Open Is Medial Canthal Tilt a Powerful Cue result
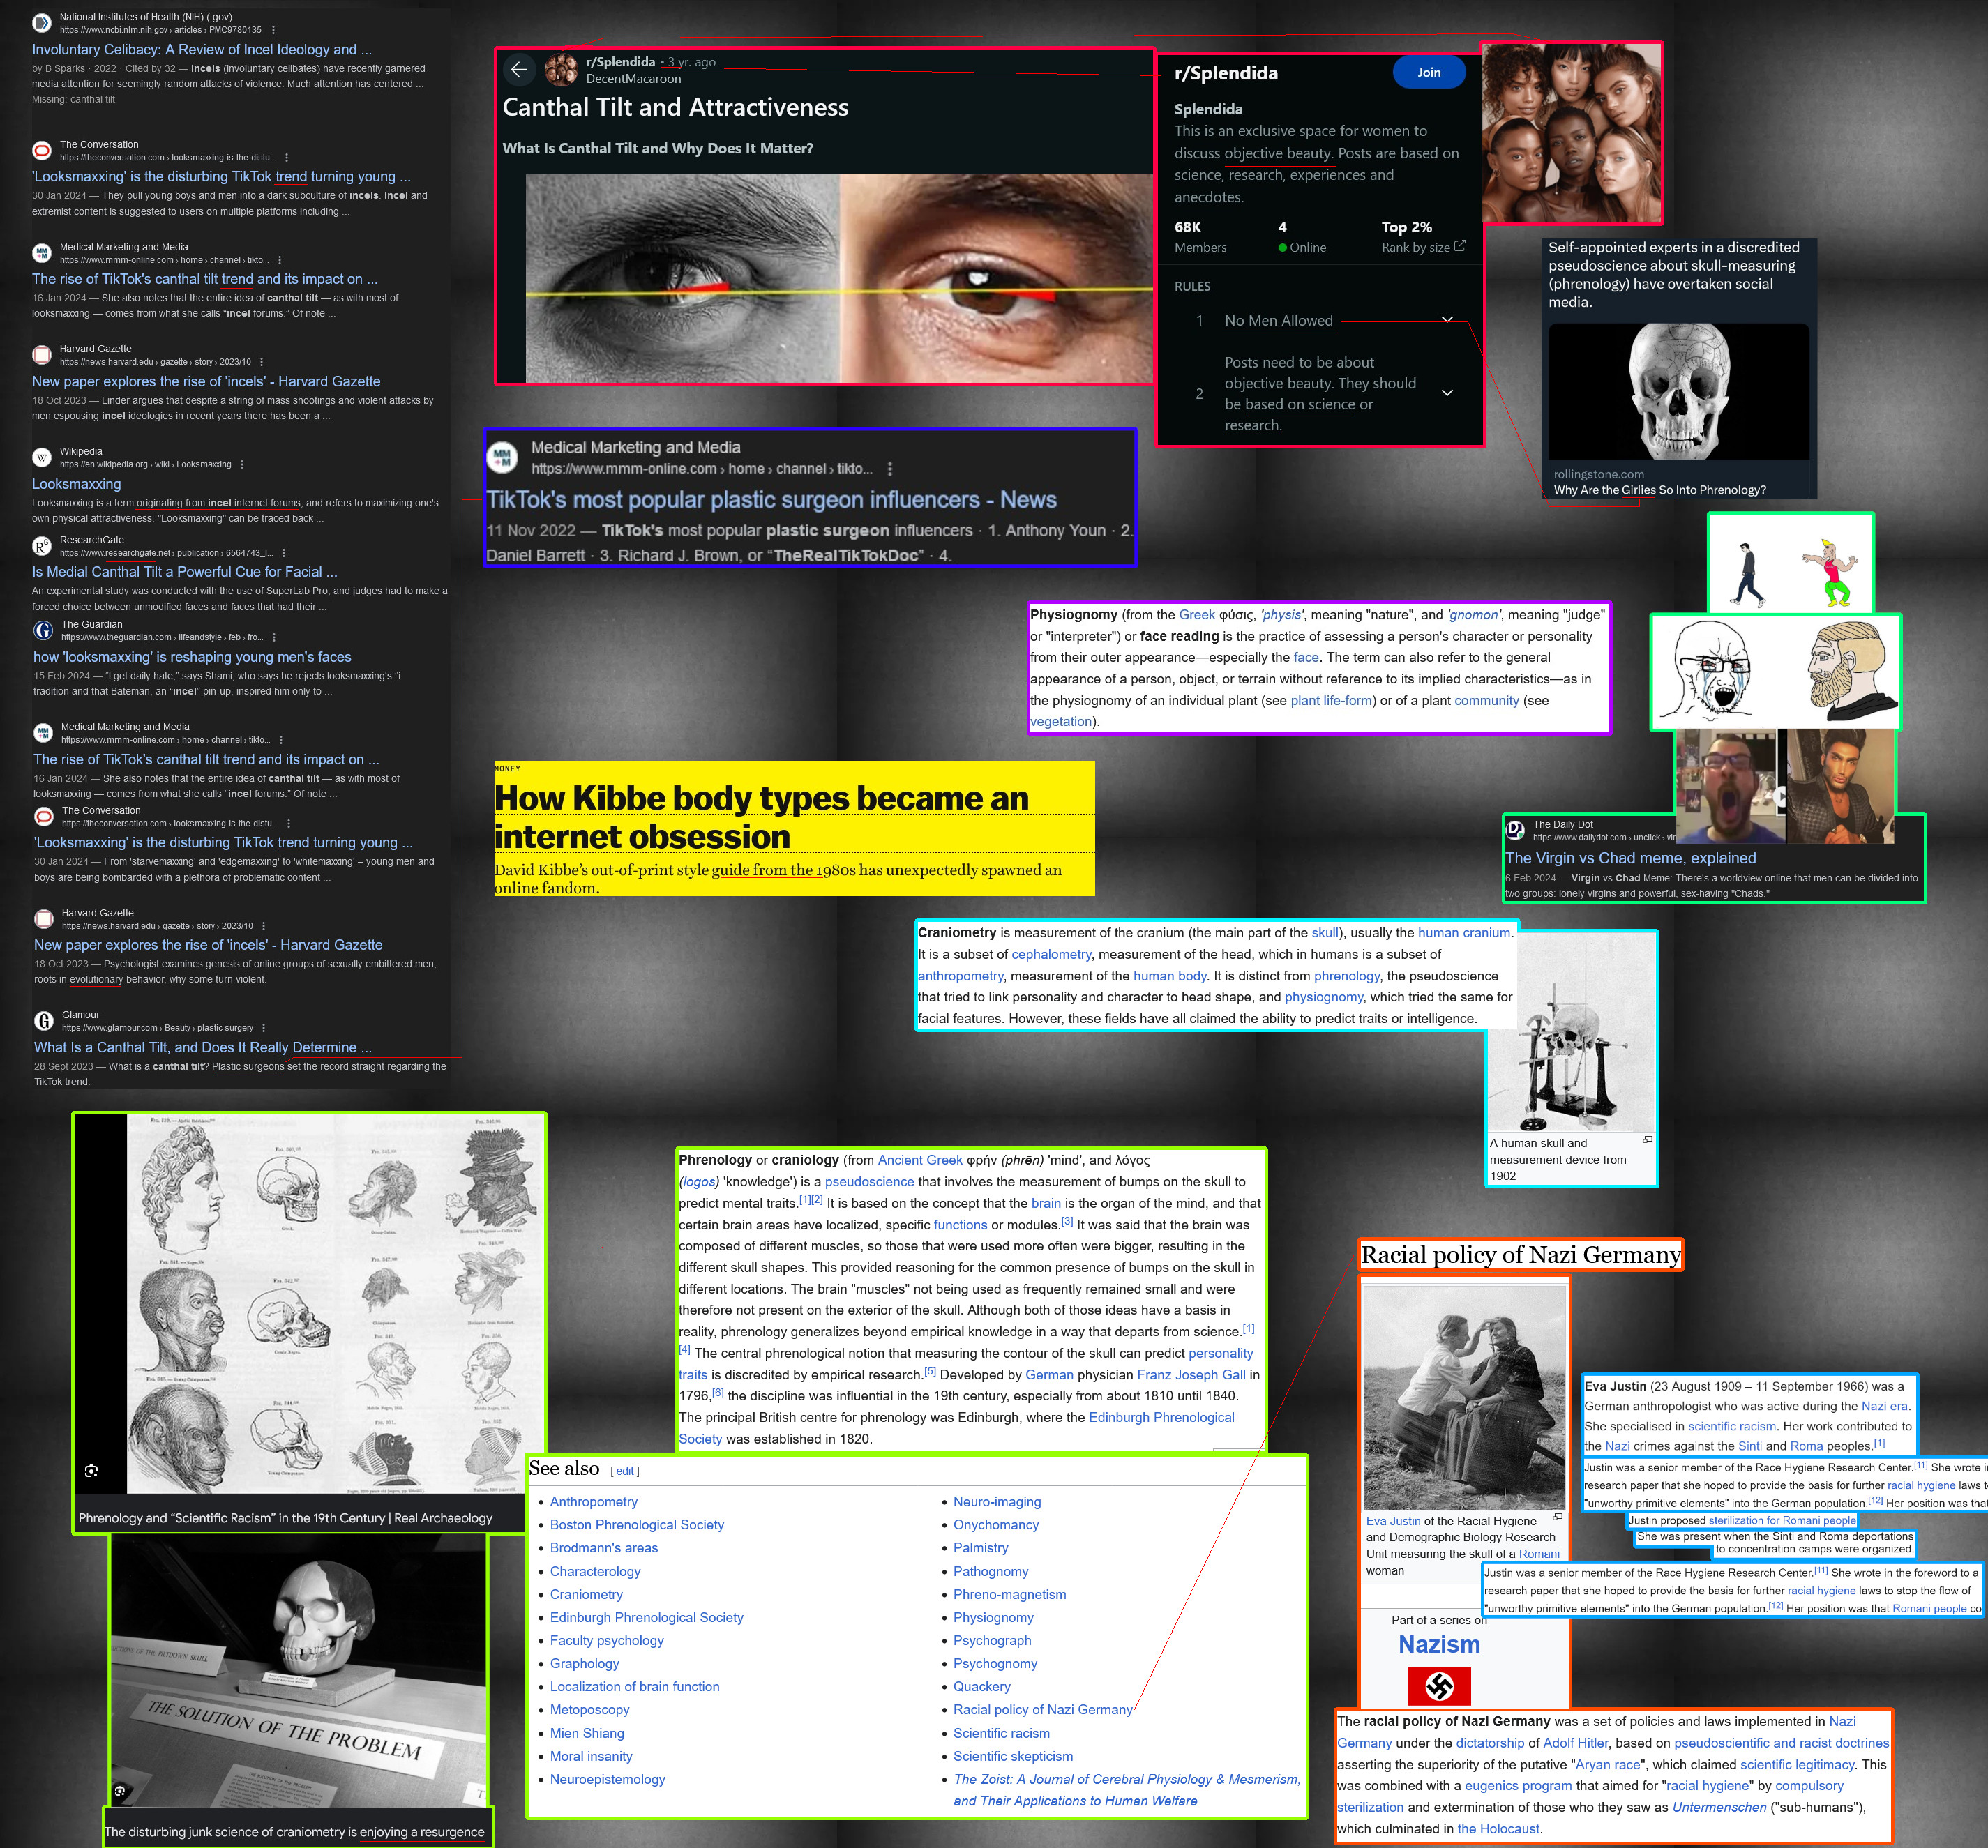Screen dimensions: 1988x1848 pos(185,572)
